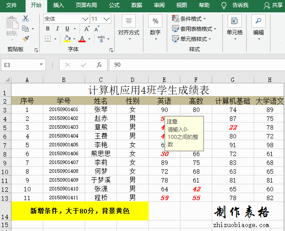
Task: Open the font dialog launcher
Action: 111,50
